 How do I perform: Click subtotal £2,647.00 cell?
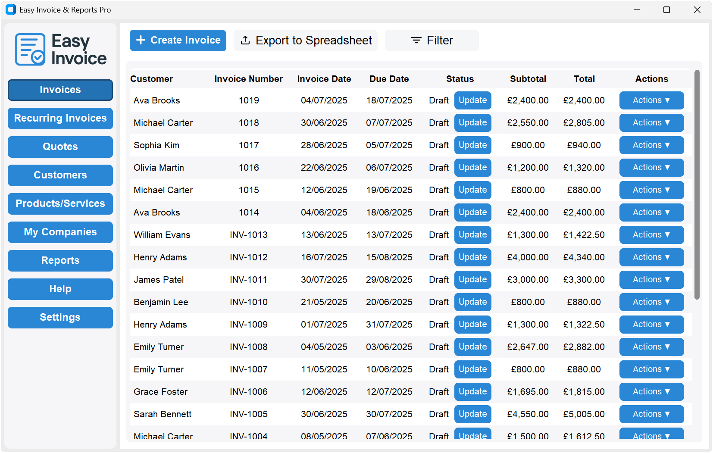pos(528,347)
